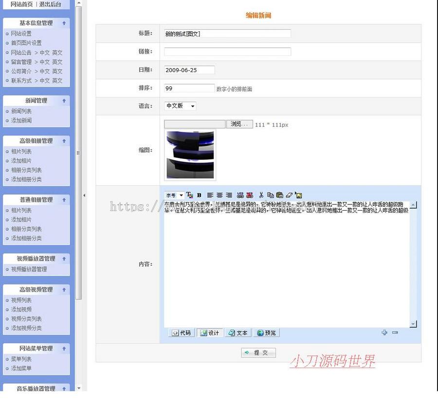Go to 网站首页 link
This screenshot has width=438, height=411.
click(21, 4)
